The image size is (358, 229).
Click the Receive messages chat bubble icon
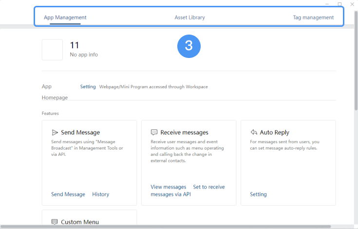(x=154, y=133)
